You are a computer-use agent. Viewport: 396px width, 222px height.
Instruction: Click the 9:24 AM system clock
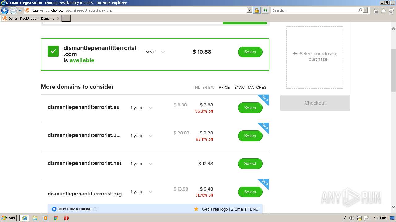click(380, 218)
